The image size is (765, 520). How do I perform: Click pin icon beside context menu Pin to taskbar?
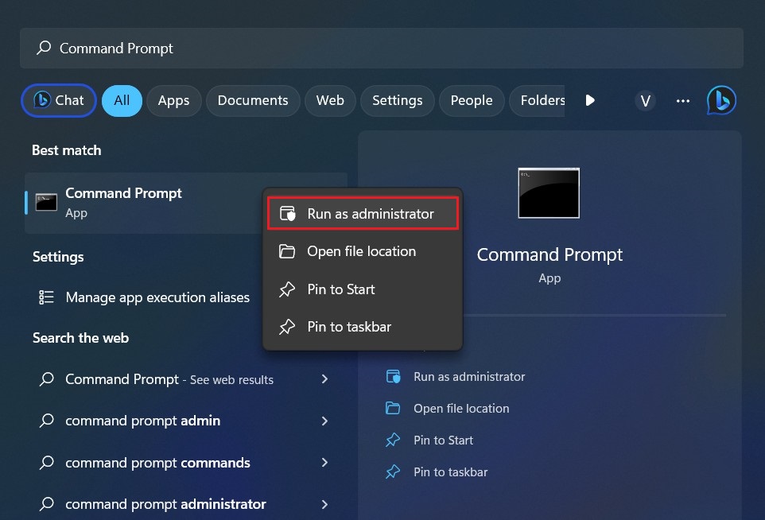click(287, 327)
